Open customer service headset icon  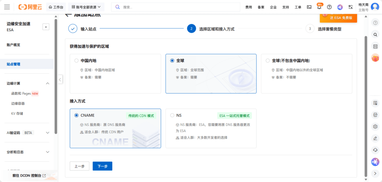click(375, 150)
